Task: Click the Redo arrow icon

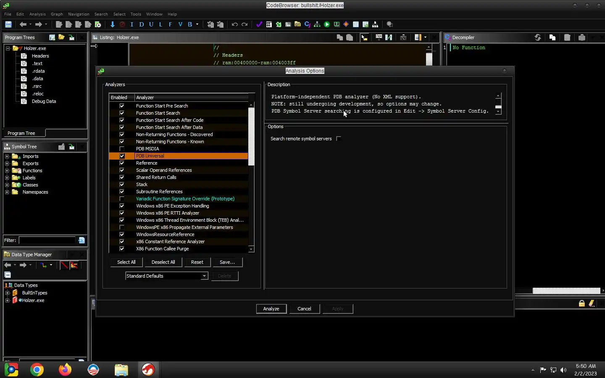Action: tap(245, 24)
